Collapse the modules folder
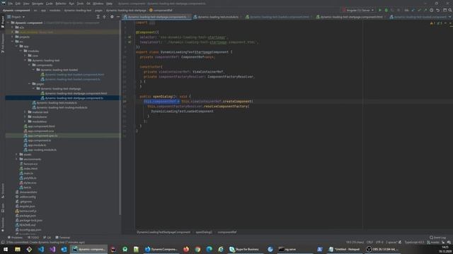The width and height of the screenshot is (453, 254). pos(21,51)
